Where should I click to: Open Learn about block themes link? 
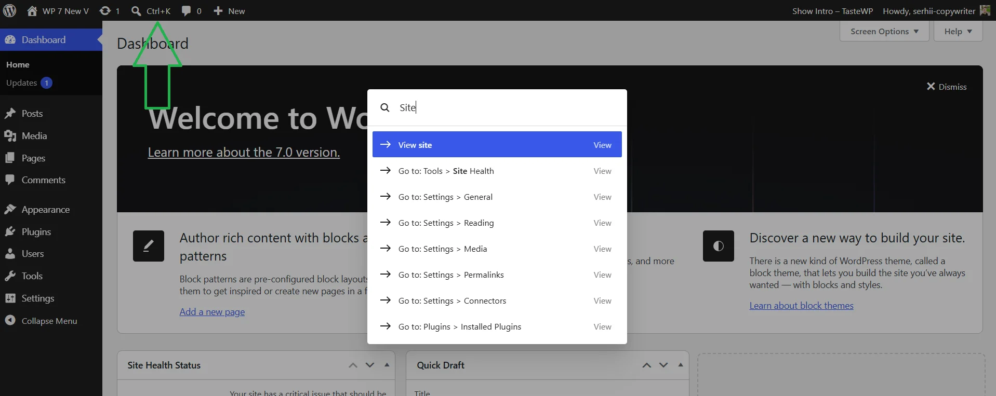click(x=801, y=306)
